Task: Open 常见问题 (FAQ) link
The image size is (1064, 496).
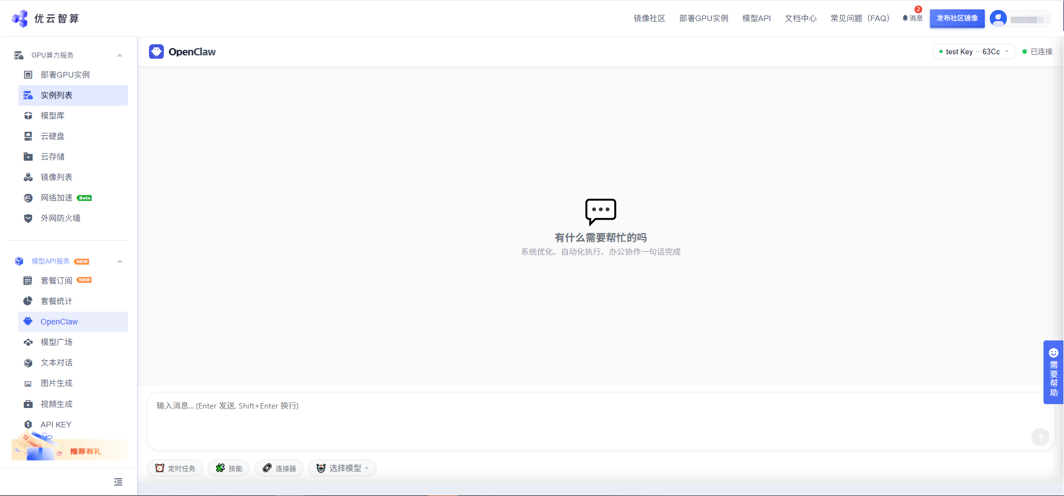Action: click(x=860, y=18)
